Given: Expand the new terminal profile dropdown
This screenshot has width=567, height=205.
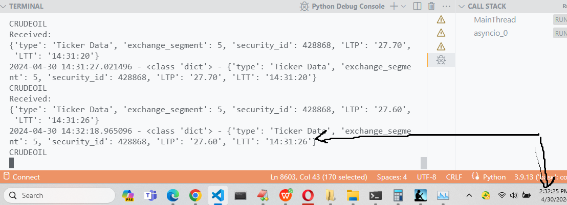Looking at the screenshot, I should pos(403,6).
